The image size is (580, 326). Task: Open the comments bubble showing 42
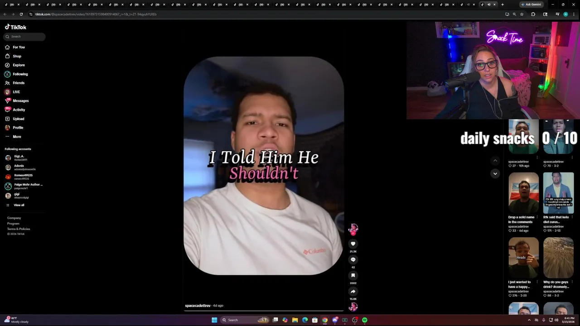pyautogui.click(x=353, y=259)
